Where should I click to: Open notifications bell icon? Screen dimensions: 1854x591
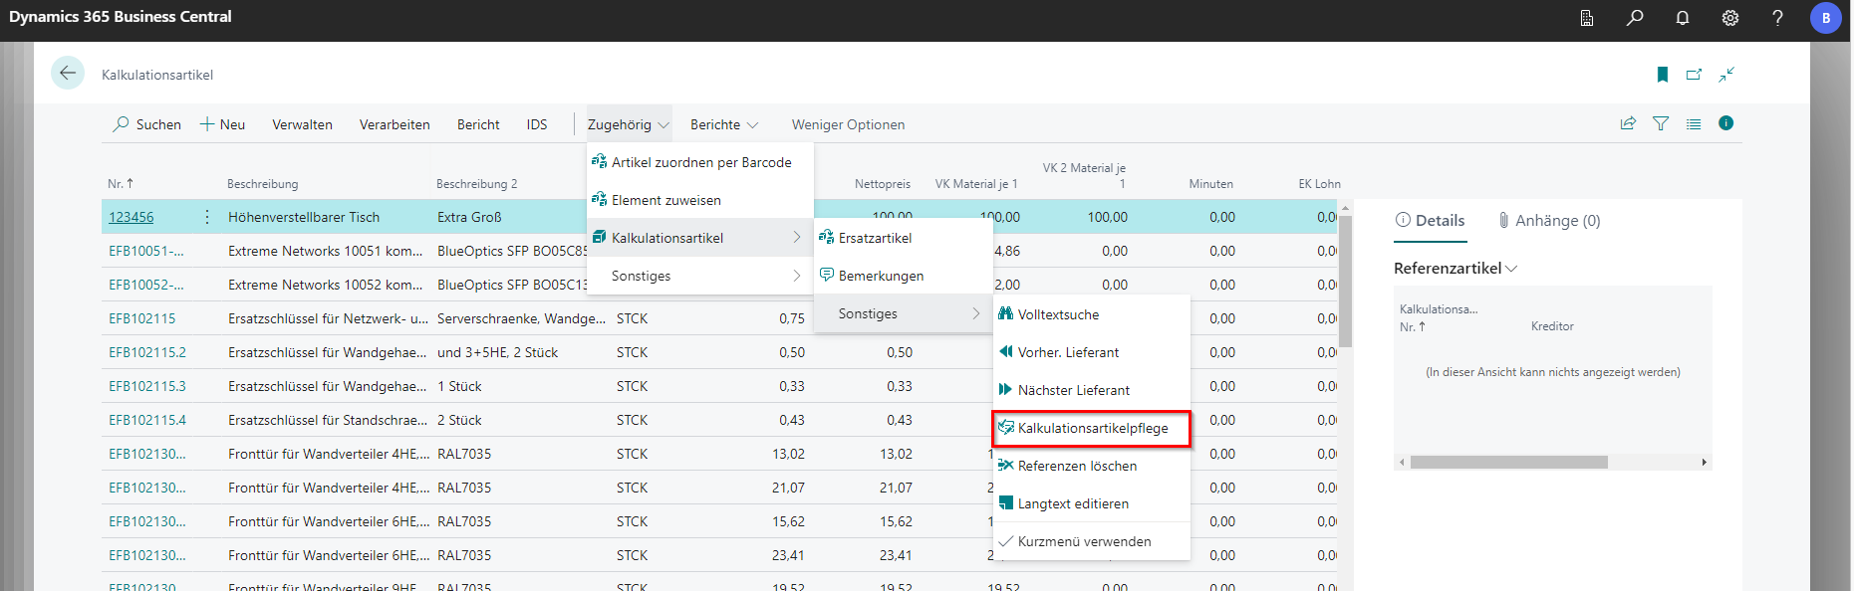[1683, 18]
